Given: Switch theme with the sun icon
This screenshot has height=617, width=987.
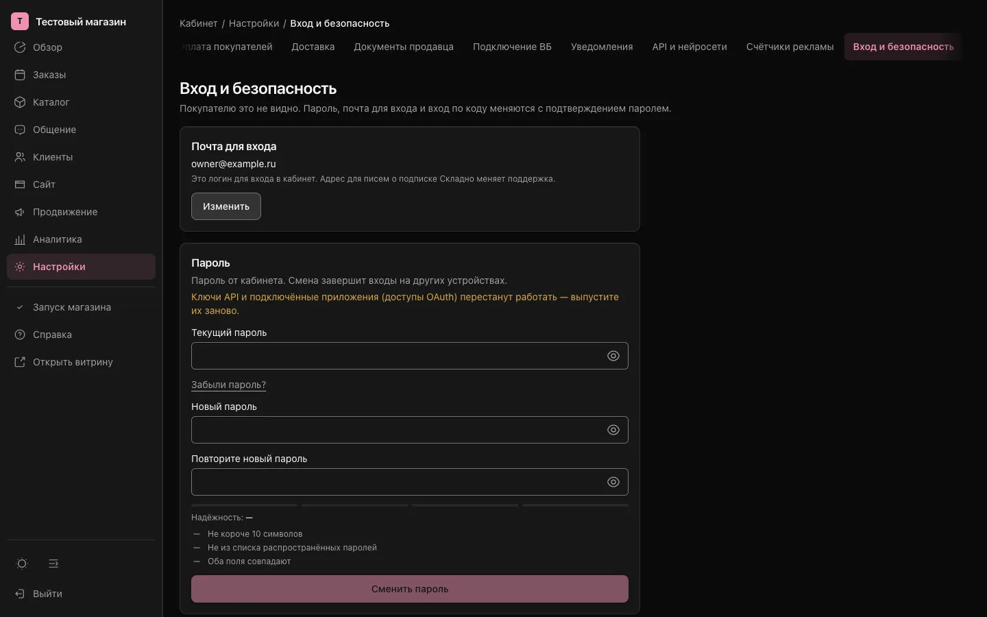Looking at the screenshot, I should coord(22,564).
